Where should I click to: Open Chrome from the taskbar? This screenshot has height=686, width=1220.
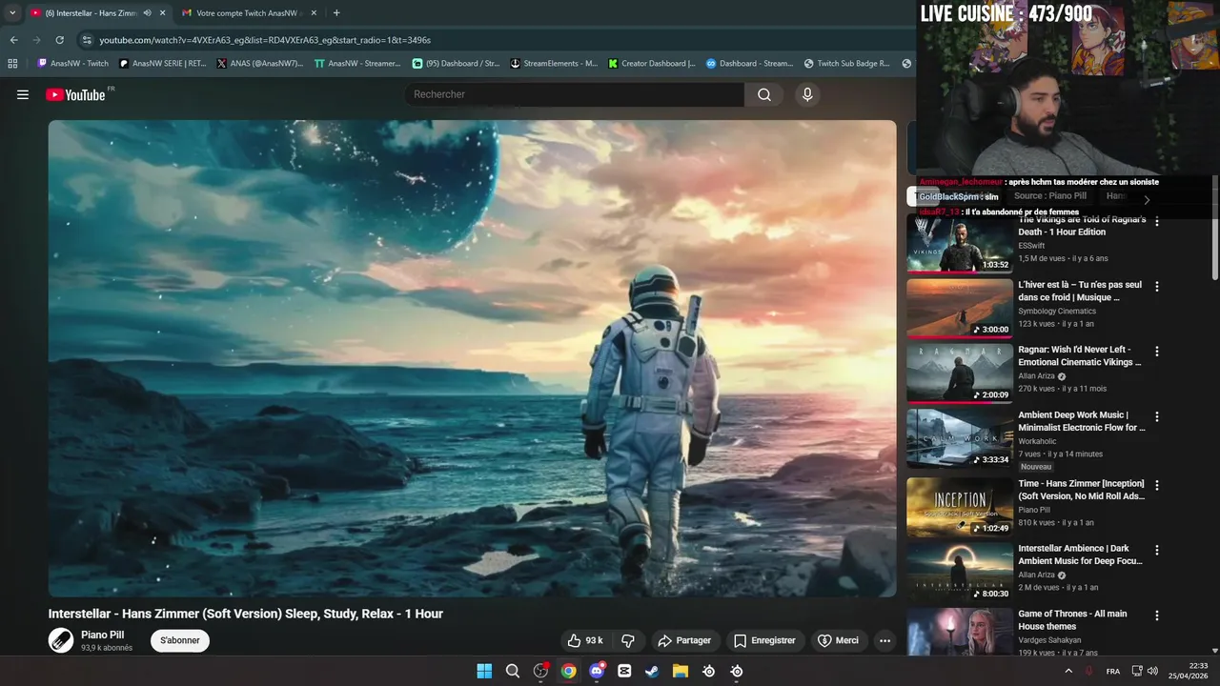pos(569,671)
